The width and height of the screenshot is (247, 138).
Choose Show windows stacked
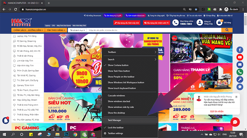click(130, 101)
